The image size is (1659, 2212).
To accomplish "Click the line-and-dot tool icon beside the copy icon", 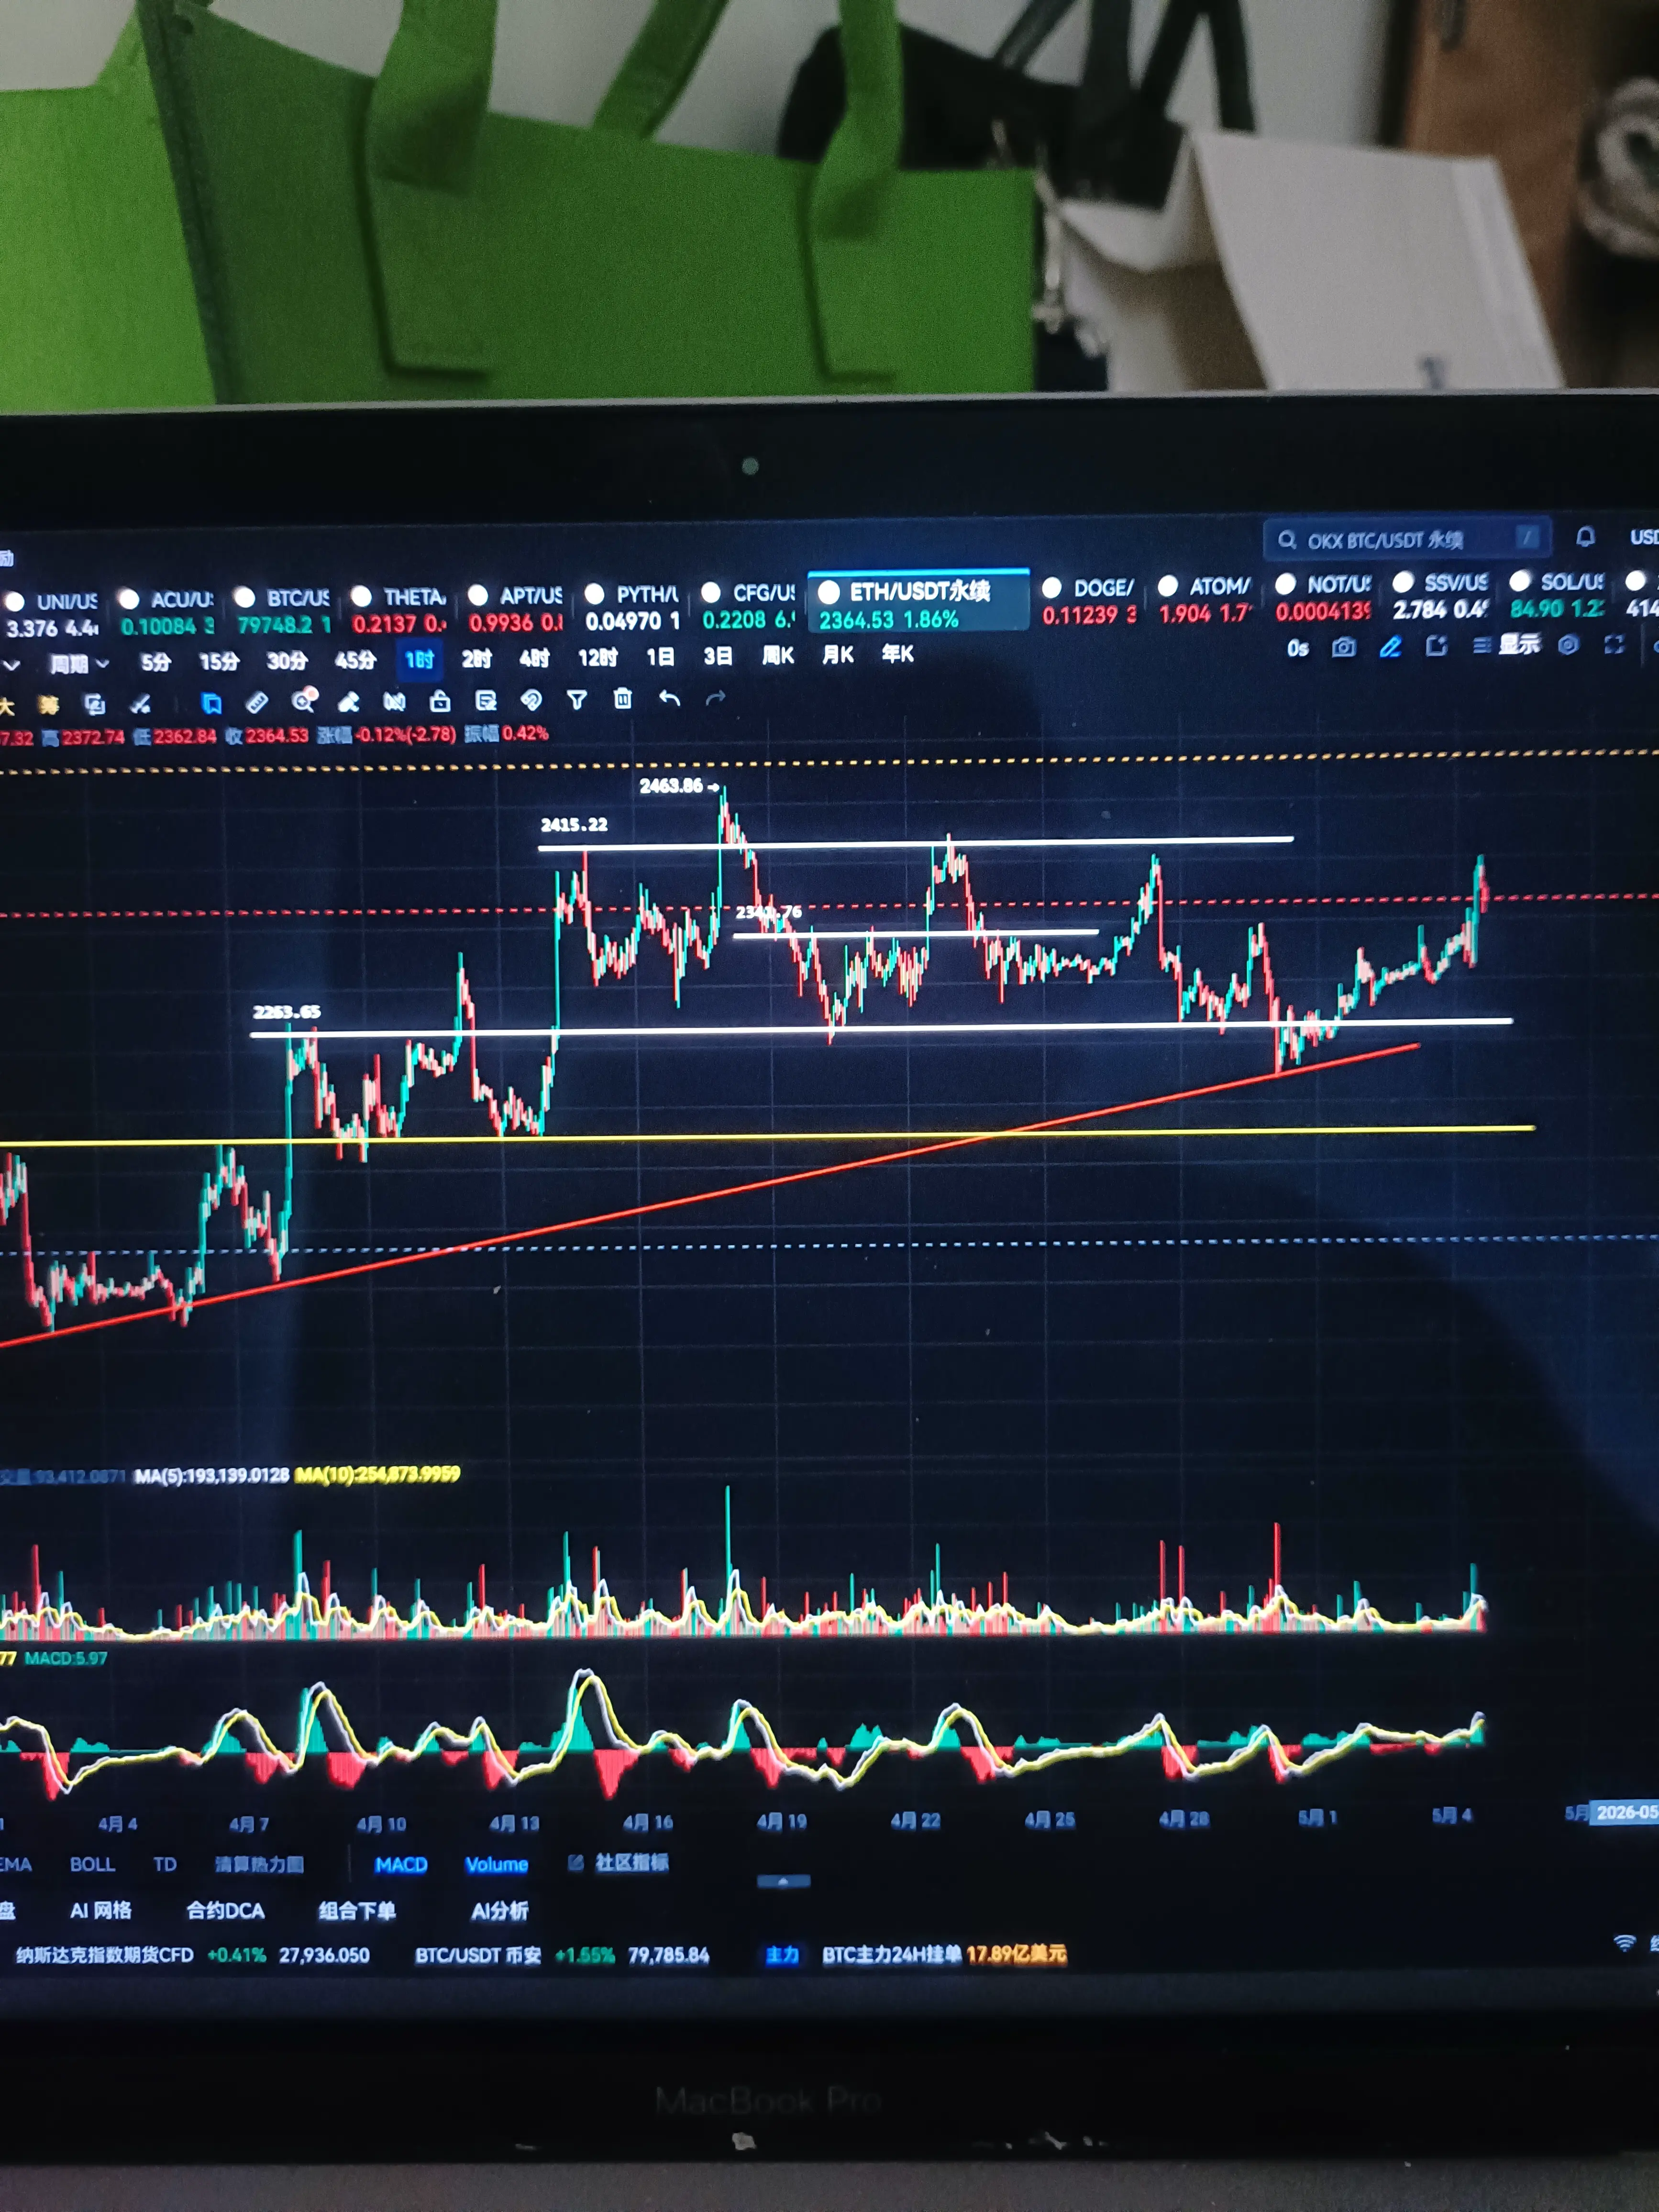I will point(140,705).
